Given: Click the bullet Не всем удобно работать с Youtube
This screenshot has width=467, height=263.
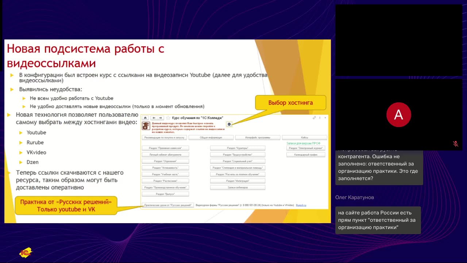Looking at the screenshot, I should (72, 98).
